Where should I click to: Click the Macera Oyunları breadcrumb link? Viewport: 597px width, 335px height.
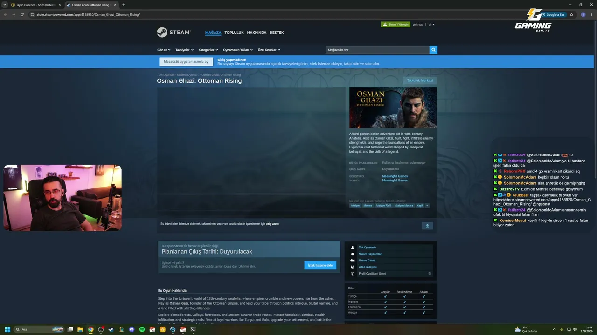click(187, 75)
